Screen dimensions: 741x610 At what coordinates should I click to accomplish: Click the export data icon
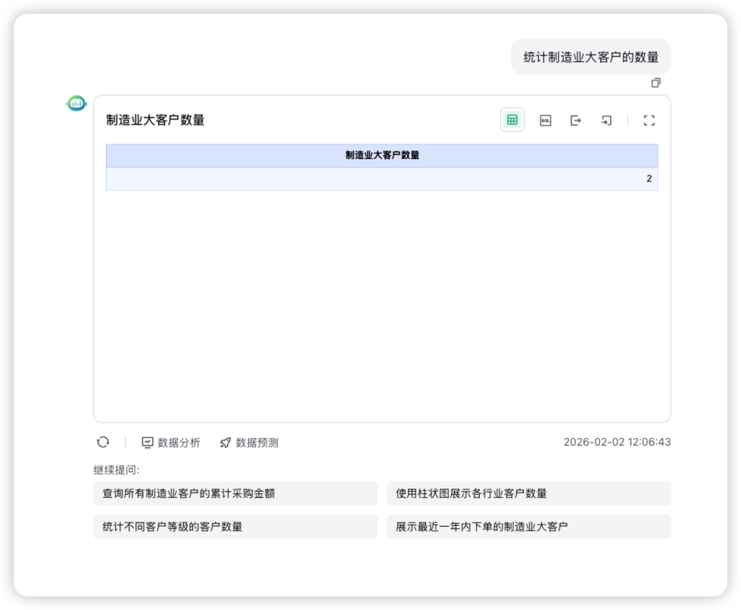click(x=576, y=120)
